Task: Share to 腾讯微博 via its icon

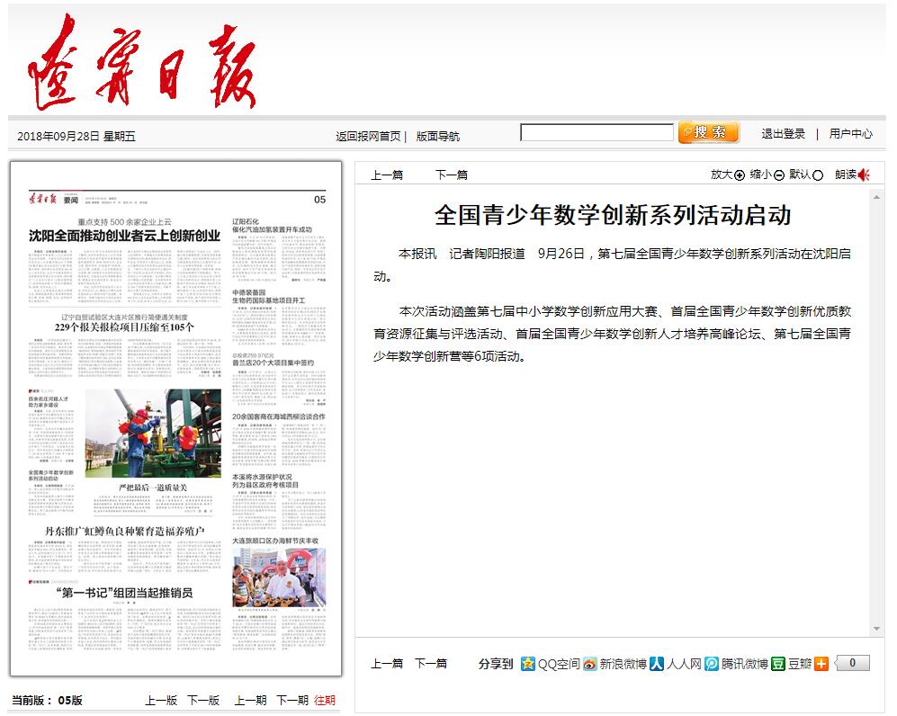Action: 711,664
